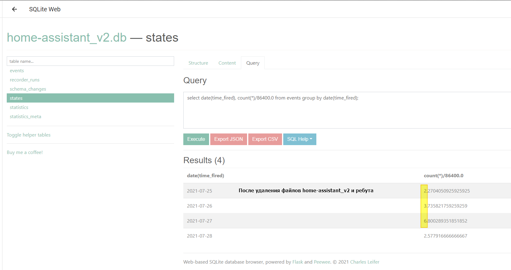Click the value 6.800289351851852
Viewport: 511px width, 270px height.
point(446,221)
